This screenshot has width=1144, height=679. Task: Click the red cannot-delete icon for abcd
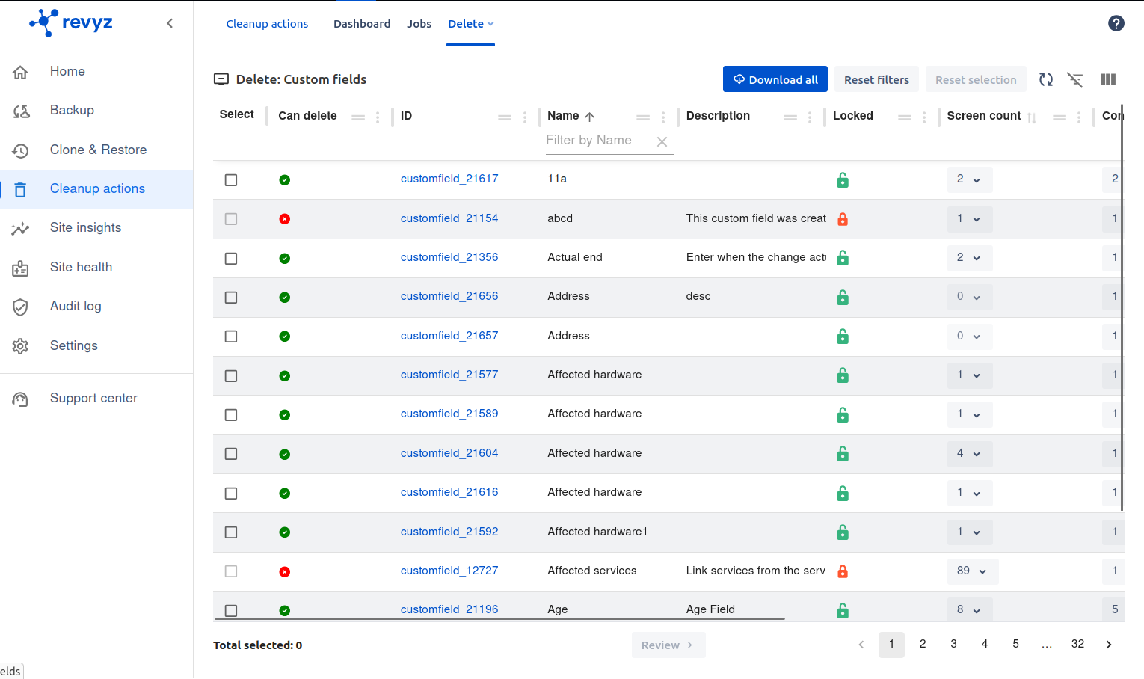[285, 219]
